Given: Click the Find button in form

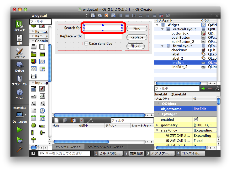Looking at the screenshot, I should coord(137,28).
